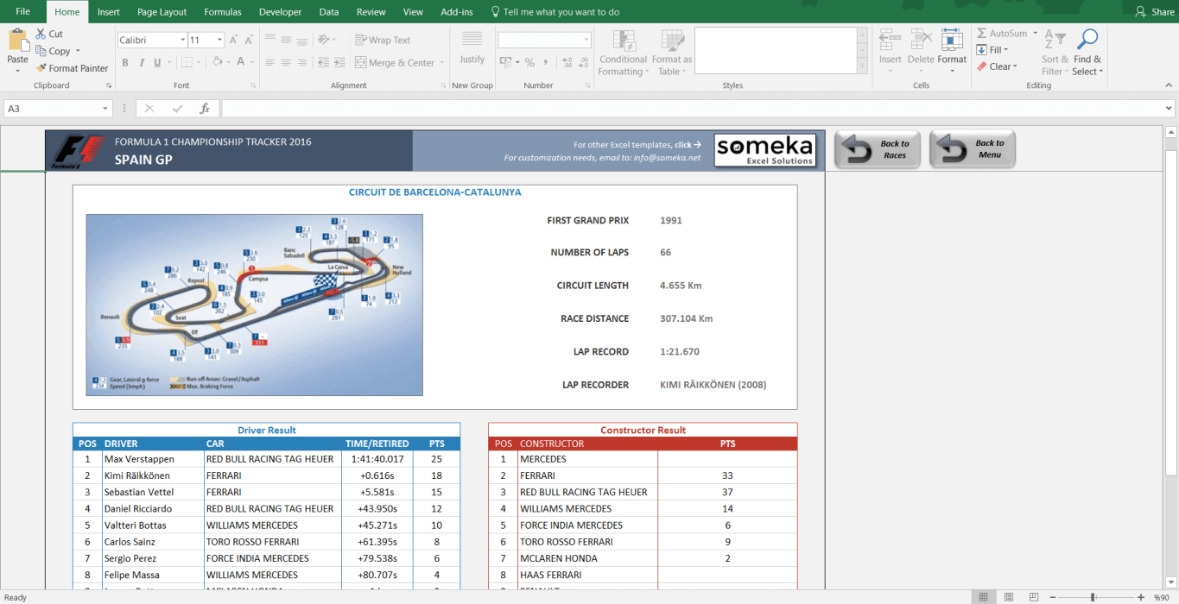The image size is (1179, 604).
Task: Switch to the Developer tab
Action: [281, 12]
